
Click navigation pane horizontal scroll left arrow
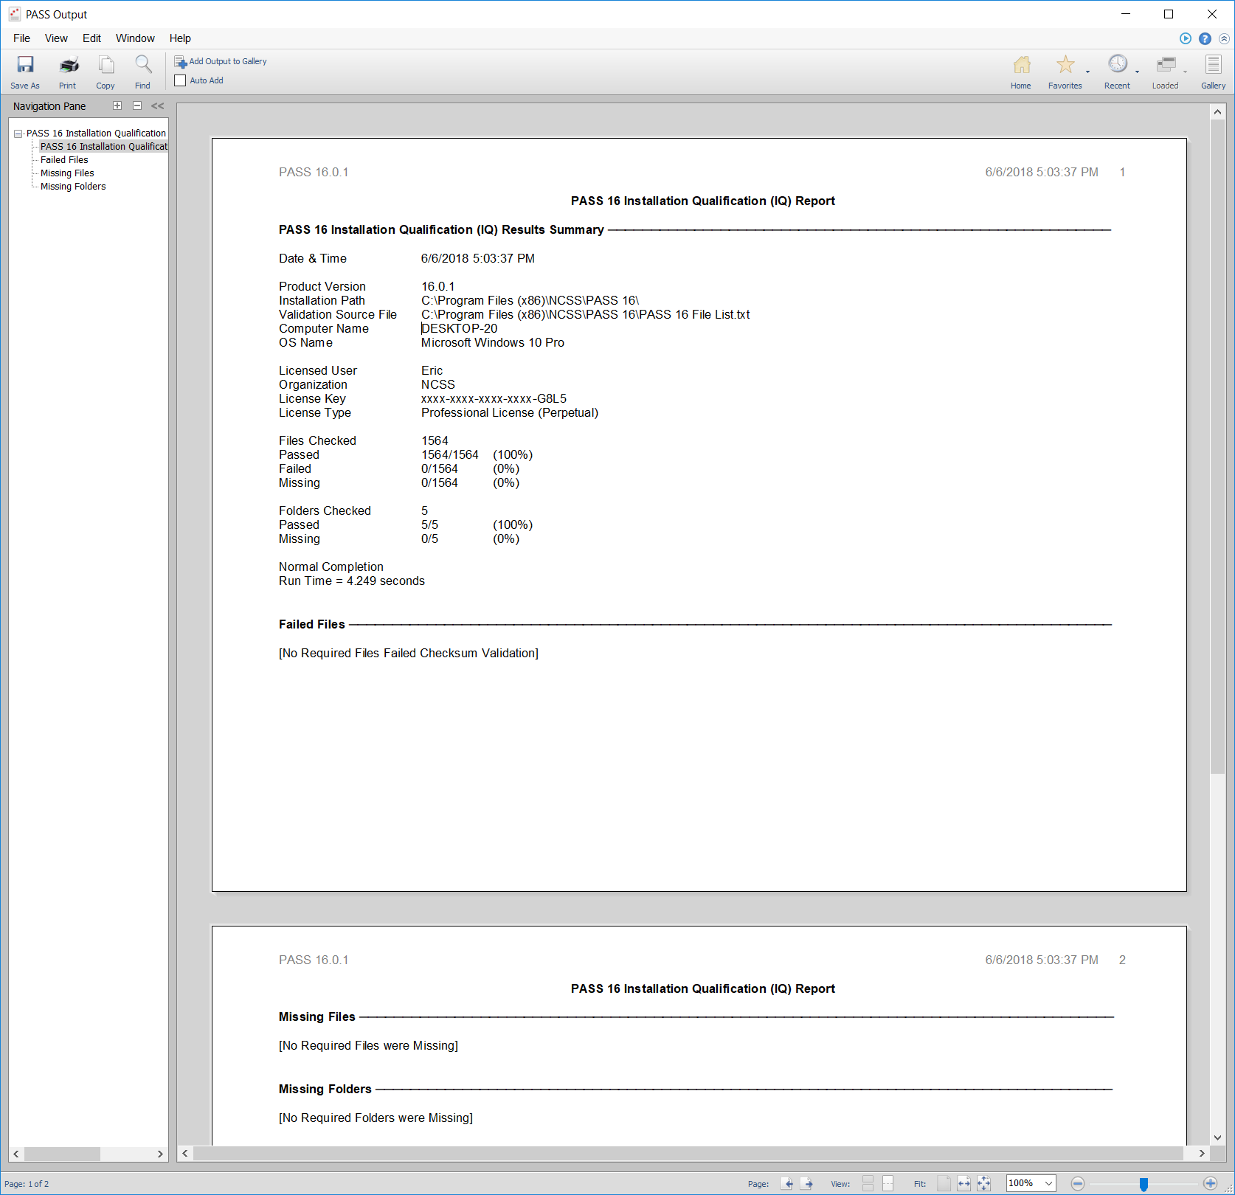(16, 1154)
